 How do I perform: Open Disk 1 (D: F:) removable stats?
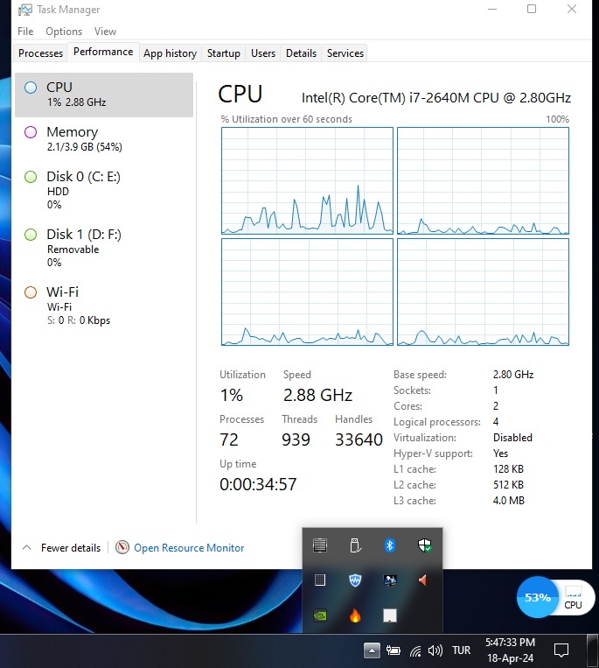[x=104, y=248]
